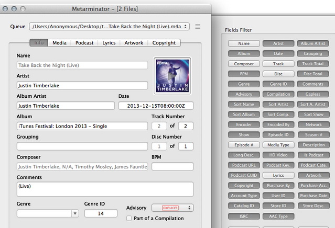Click the Is Podcast filter button

(x=314, y=155)
